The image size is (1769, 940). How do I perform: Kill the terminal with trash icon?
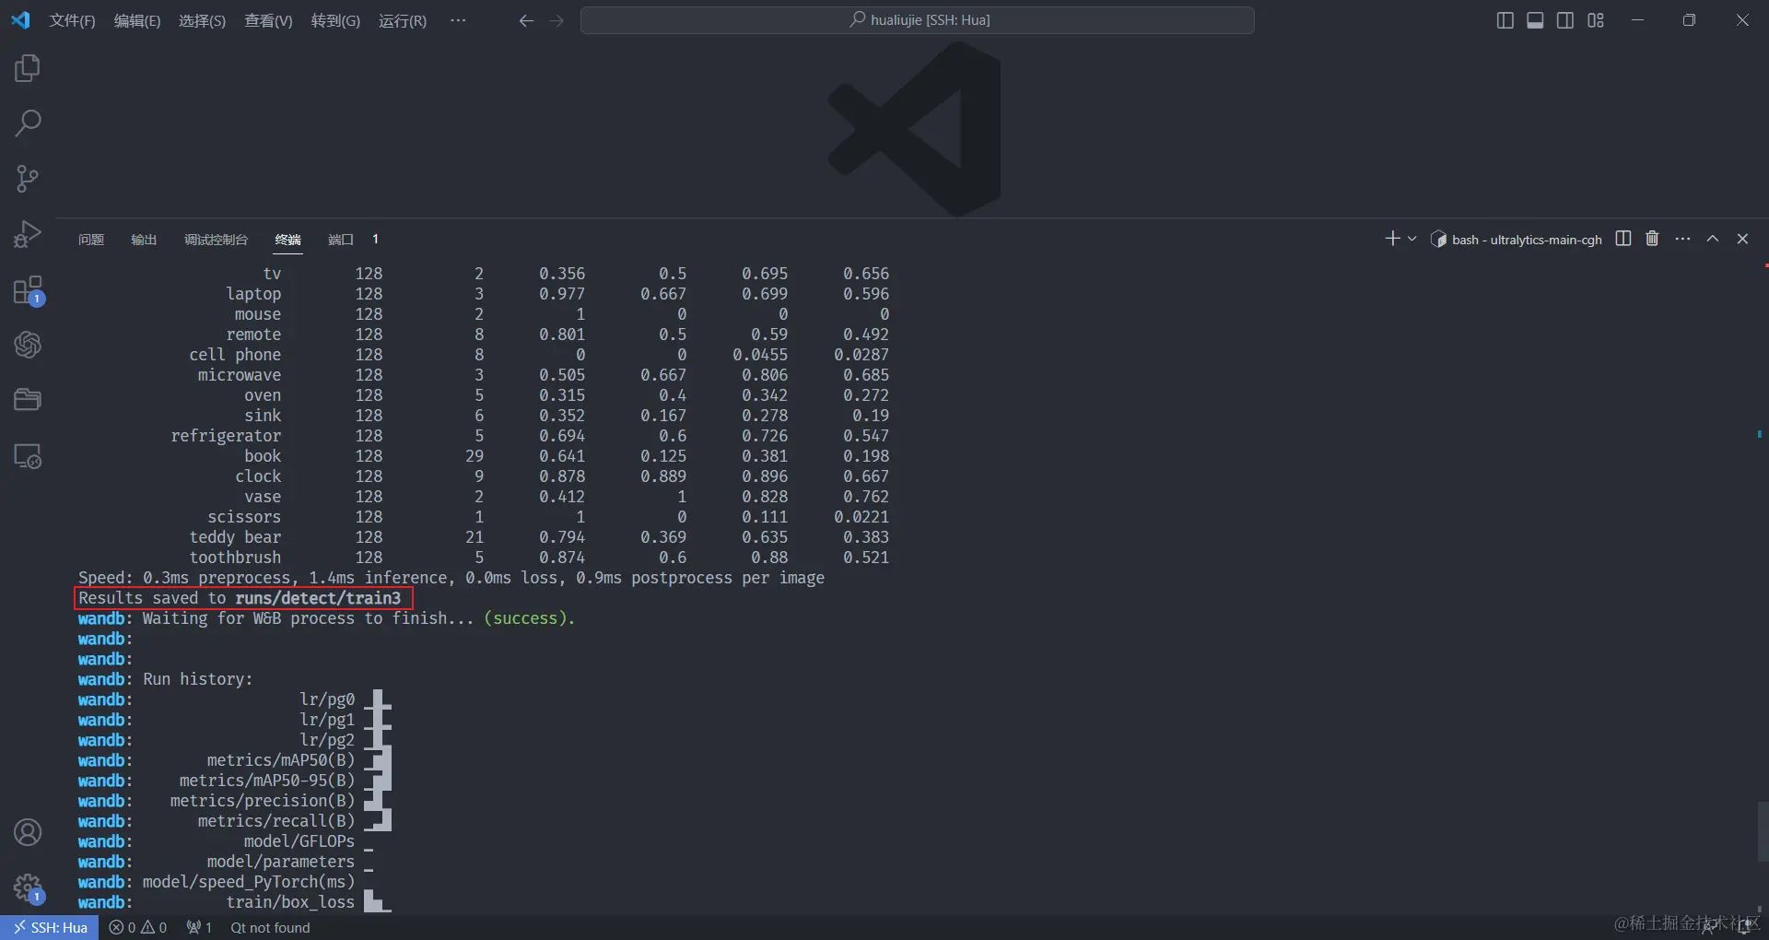1652,239
